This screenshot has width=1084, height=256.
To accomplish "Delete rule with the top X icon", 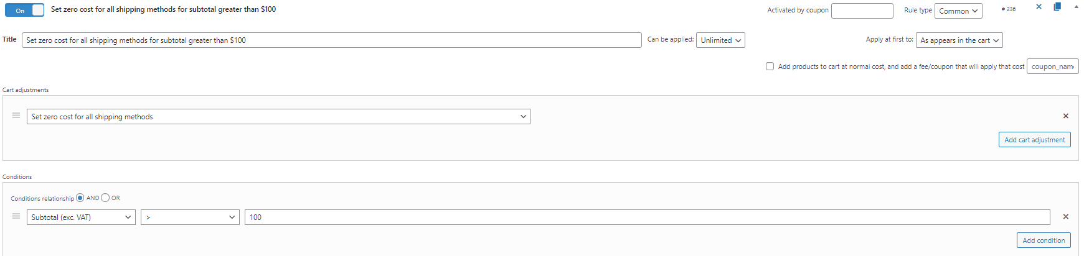I will click(1039, 7).
